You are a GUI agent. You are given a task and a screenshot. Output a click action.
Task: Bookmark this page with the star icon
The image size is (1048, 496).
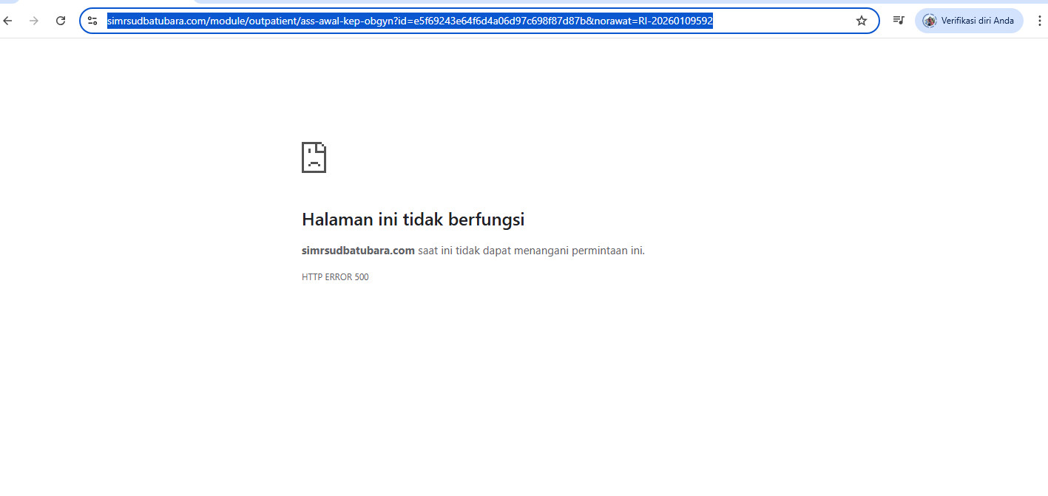(862, 21)
